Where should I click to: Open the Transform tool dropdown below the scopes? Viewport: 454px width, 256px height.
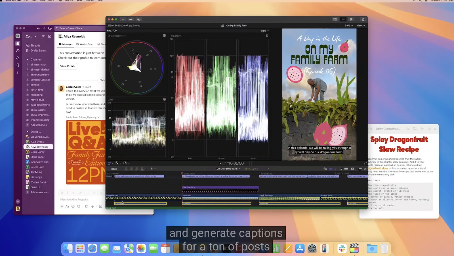point(110,163)
